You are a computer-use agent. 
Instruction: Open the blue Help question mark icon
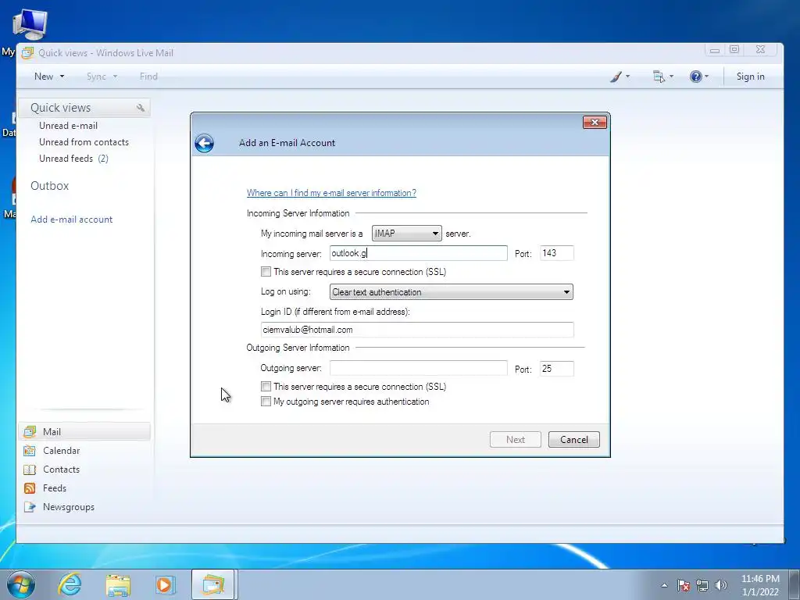tap(696, 77)
